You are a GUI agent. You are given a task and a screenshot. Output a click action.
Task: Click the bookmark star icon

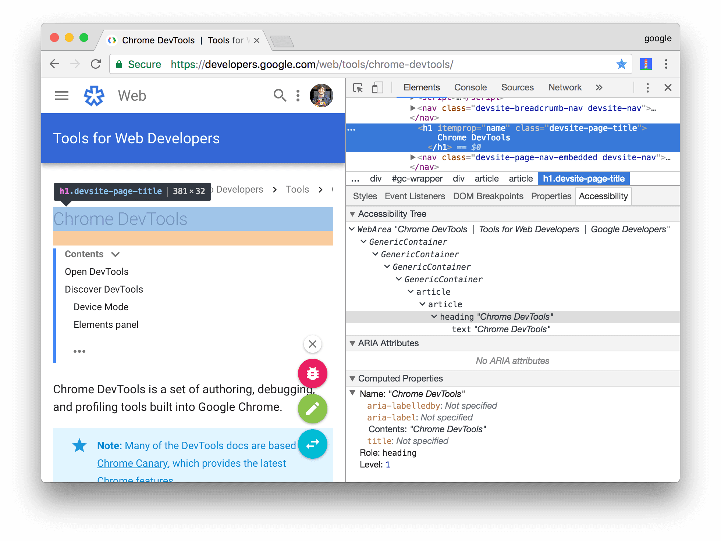pos(622,64)
